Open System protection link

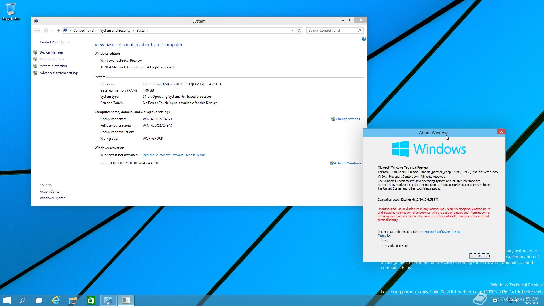click(53, 66)
